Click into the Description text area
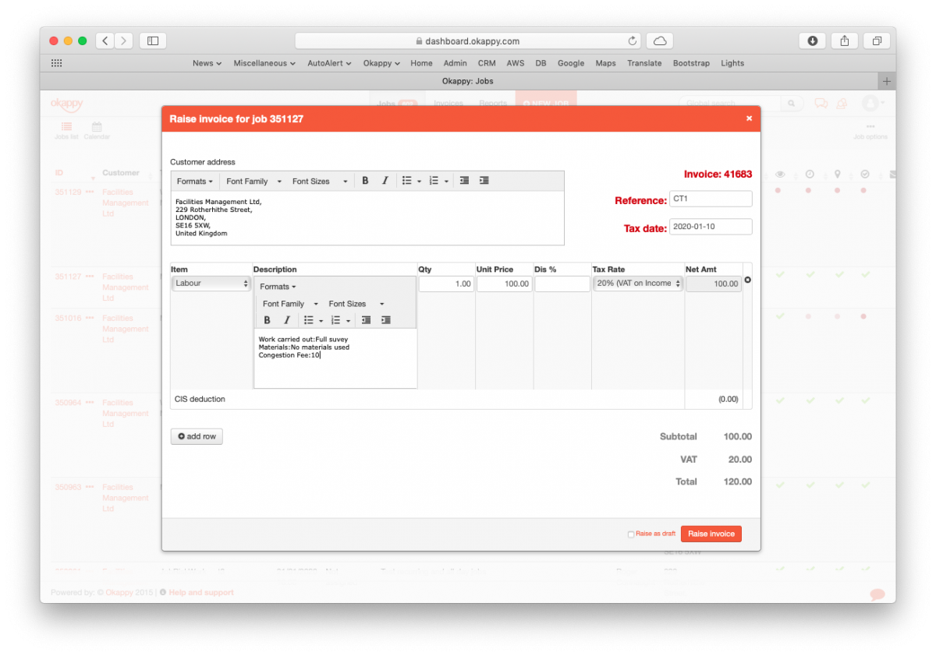The height and width of the screenshot is (656, 936). [x=335, y=358]
